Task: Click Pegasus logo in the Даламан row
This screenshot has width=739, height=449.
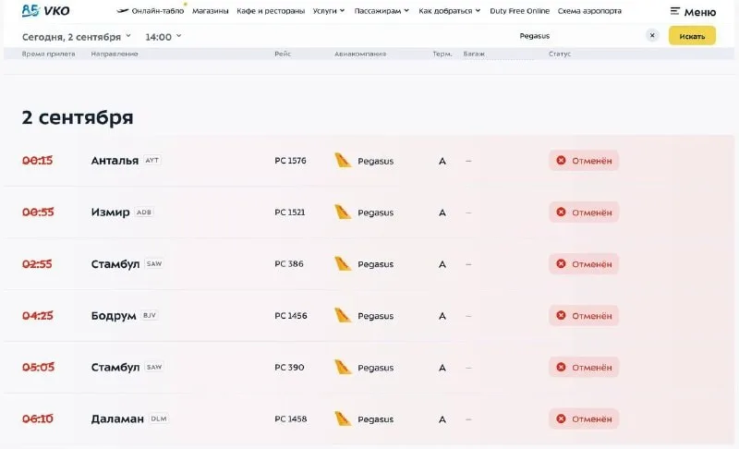Action: (x=343, y=419)
